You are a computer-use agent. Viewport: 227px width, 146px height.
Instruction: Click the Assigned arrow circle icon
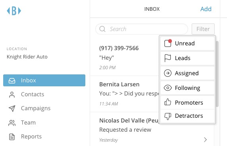coord(167,73)
